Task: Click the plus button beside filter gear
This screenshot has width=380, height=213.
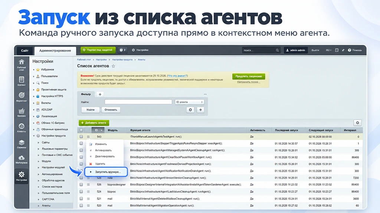Action: [200, 110]
